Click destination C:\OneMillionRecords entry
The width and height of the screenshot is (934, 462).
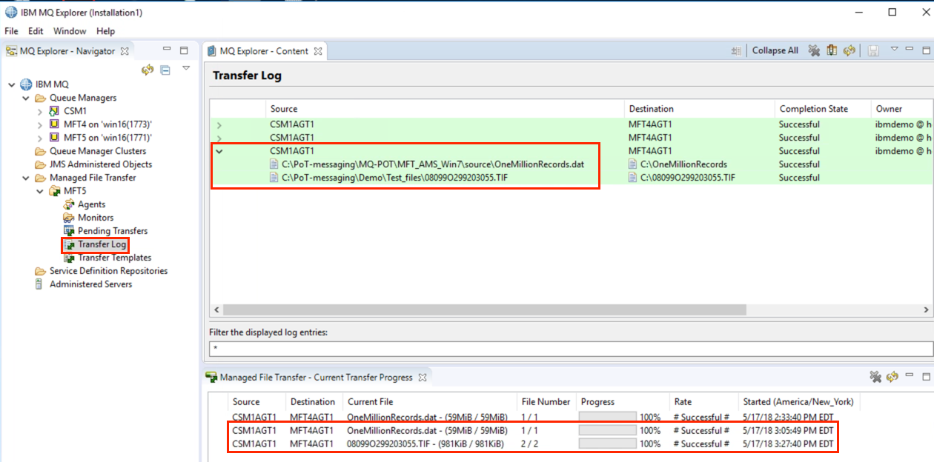pyautogui.click(x=683, y=164)
